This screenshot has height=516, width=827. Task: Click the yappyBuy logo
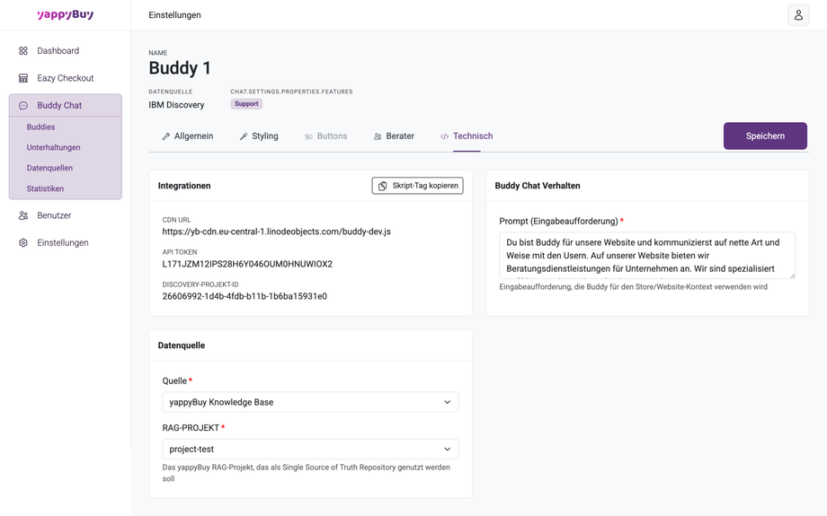coord(65,15)
